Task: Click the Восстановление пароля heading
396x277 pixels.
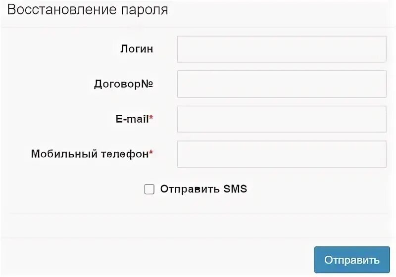Action: coord(88,9)
